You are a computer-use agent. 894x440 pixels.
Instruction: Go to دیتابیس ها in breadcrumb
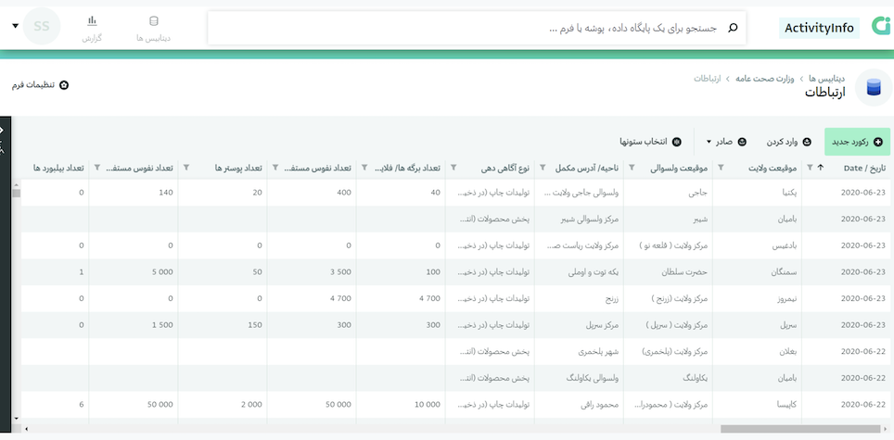pyautogui.click(x=826, y=79)
